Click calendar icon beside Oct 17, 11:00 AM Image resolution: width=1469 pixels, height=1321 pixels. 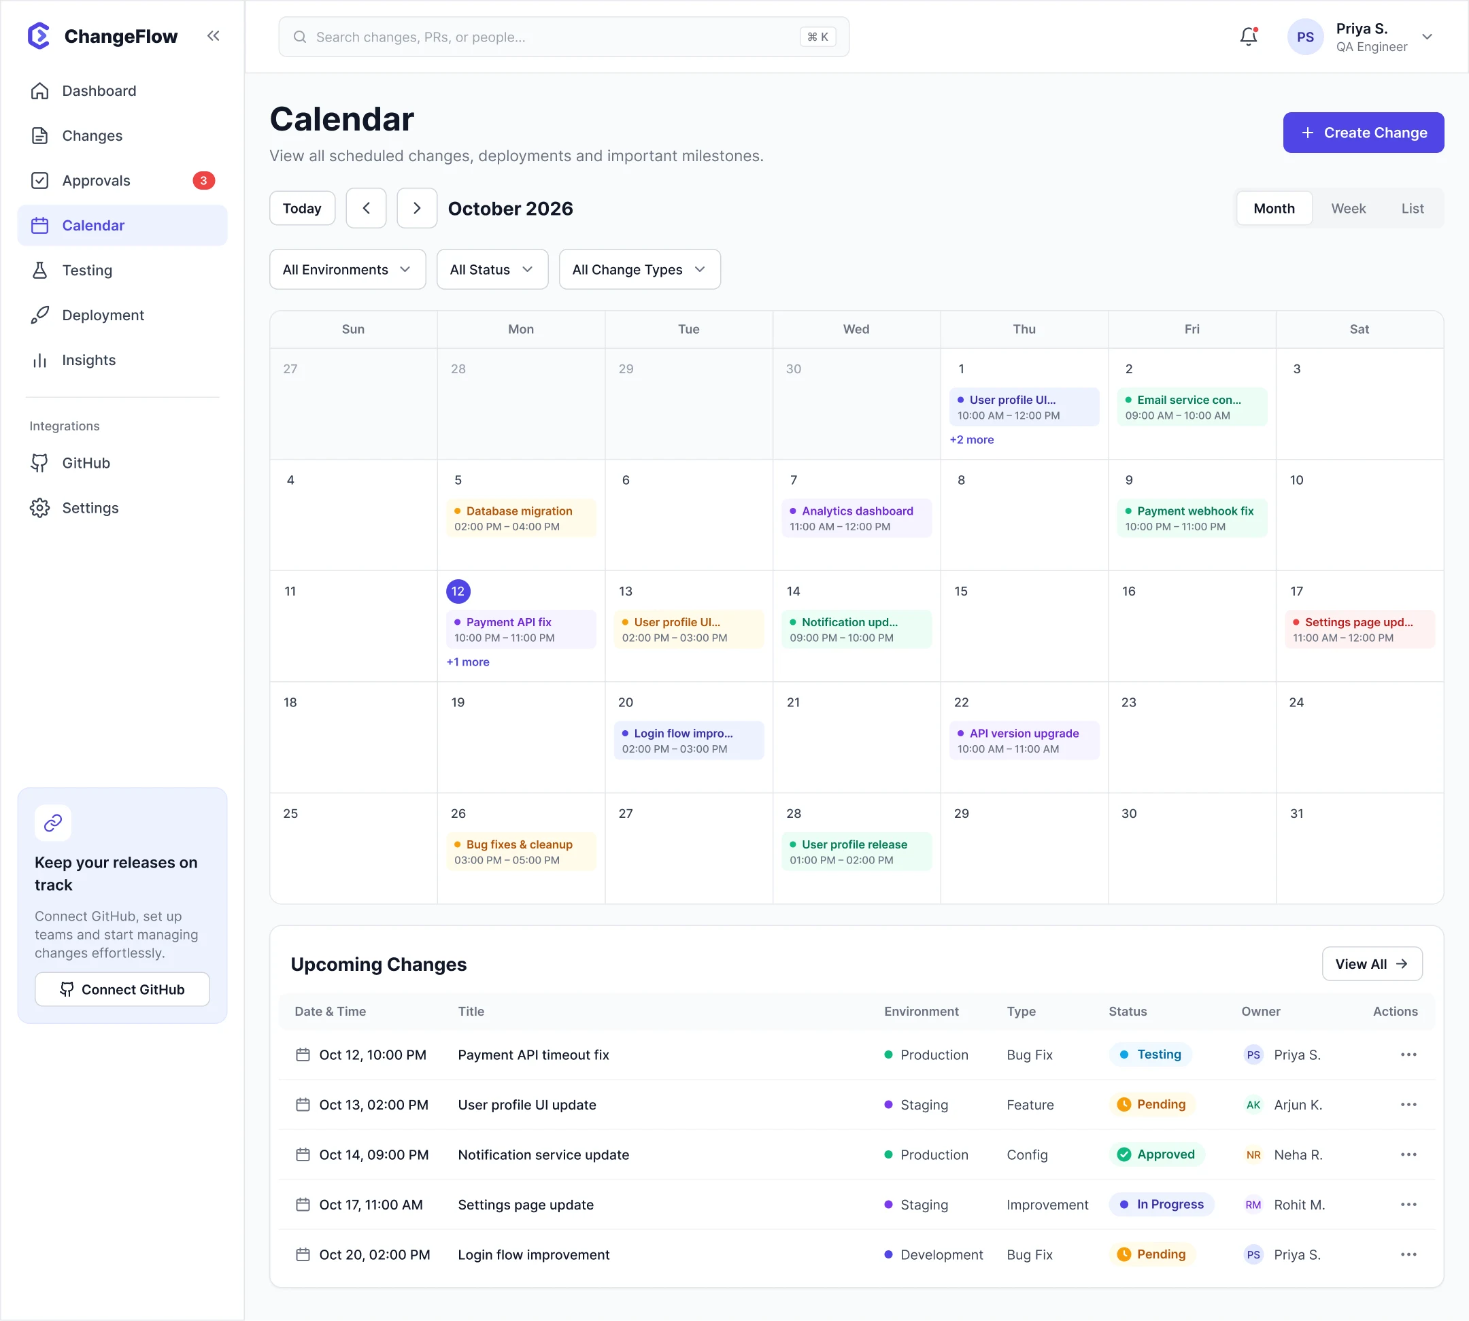[303, 1205]
